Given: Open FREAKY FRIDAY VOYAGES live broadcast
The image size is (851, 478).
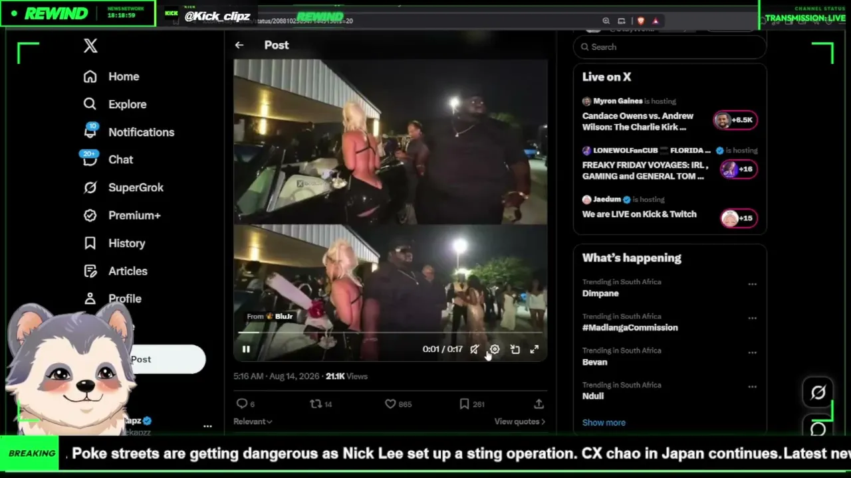Looking at the screenshot, I should coord(645,171).
